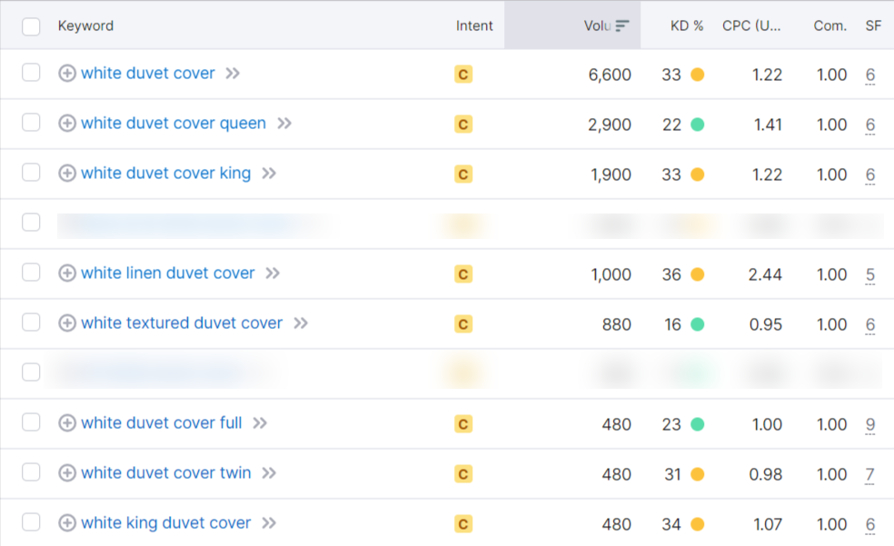The height and width of the screenshot is (546, 894).
Task: Click the double chevron after "white textured duvet cover"
Action: tap(300, 323)
